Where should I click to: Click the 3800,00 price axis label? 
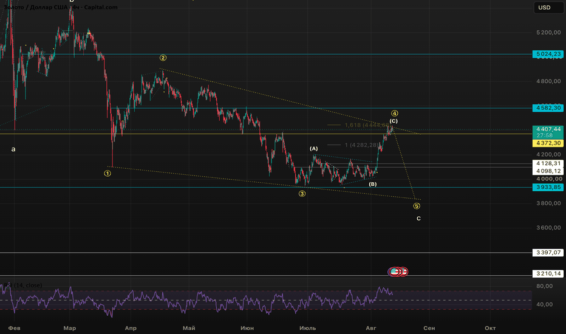click(548, 203)
